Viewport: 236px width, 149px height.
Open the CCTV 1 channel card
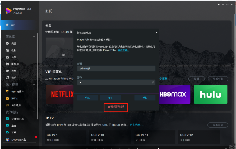pyautogui.click(x=66, y=137)
